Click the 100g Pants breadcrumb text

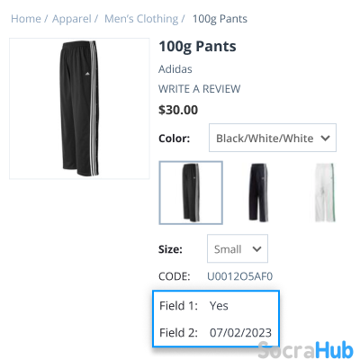point(220,19)
